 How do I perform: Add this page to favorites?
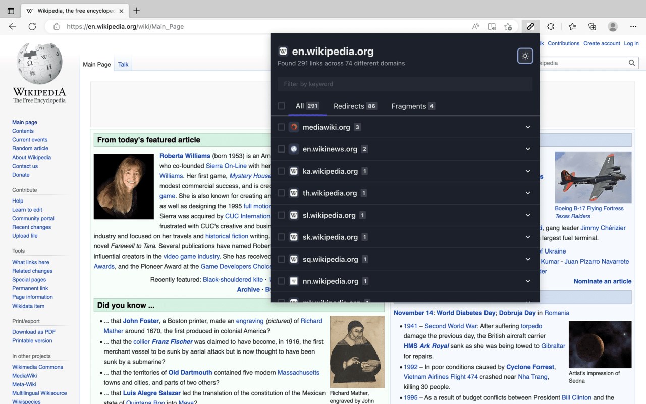click(x=508, y=26)
